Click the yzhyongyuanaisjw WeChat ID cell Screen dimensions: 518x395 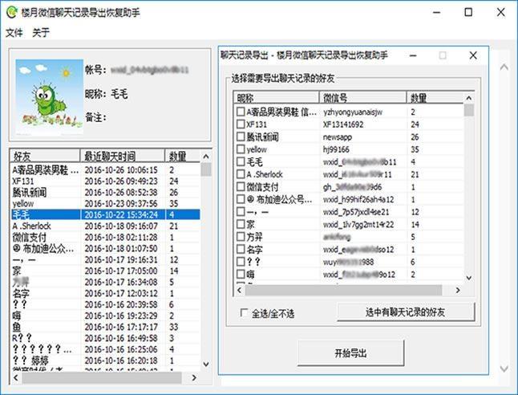(x=353, y=112)
